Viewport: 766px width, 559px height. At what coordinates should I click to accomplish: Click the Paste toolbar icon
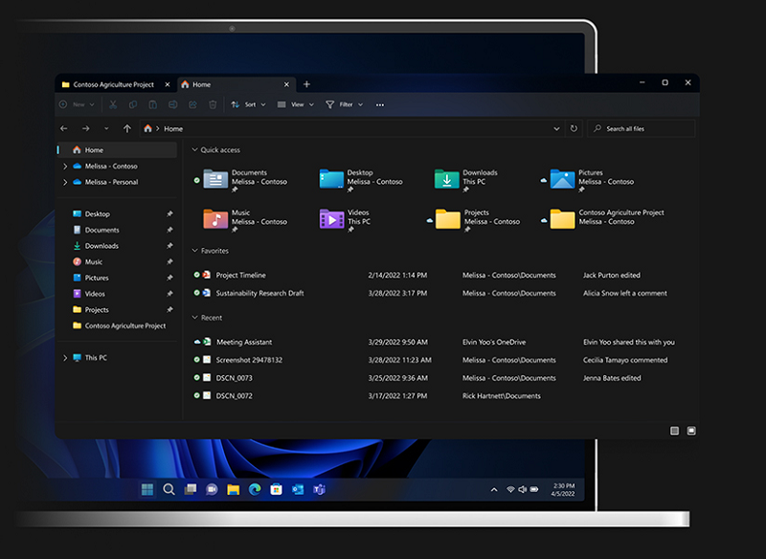click(152, 105)
